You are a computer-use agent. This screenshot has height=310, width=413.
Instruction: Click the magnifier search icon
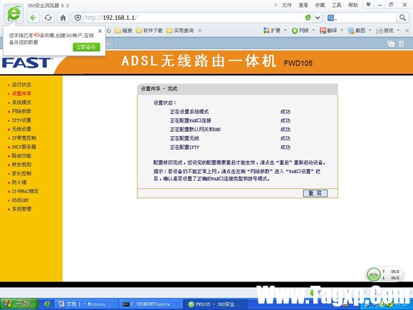(x=402, y=18)
